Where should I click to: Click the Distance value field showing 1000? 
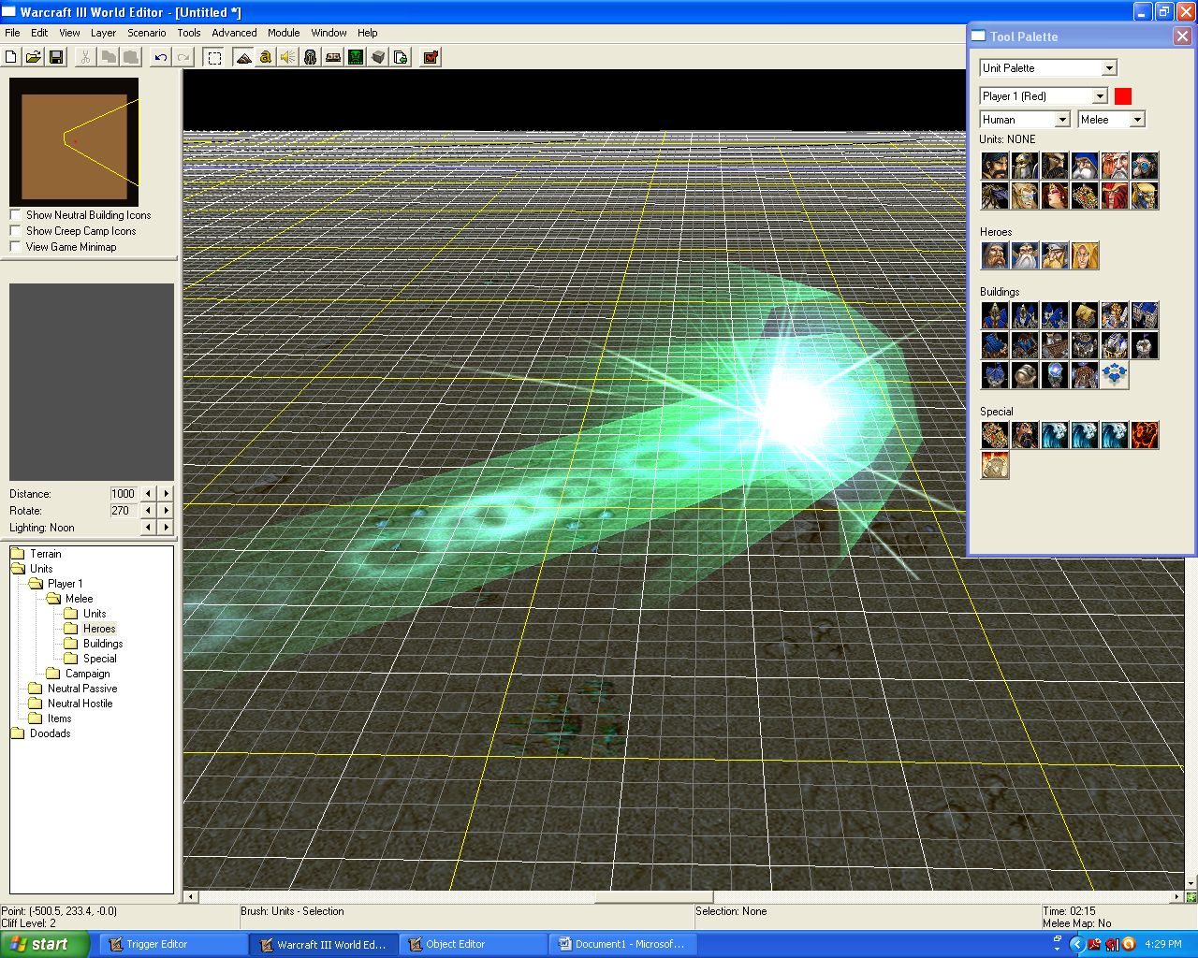tap(124, 494)
